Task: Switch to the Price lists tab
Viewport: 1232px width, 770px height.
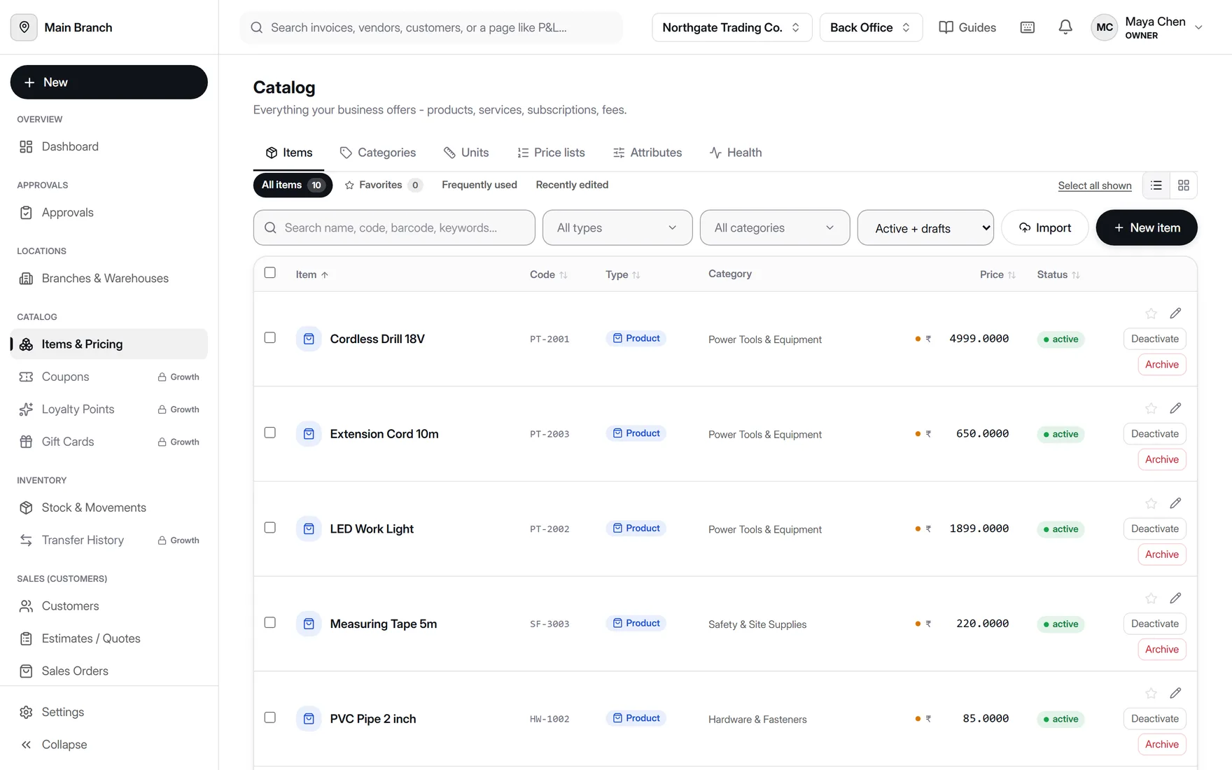Action: tap(551, 153)
